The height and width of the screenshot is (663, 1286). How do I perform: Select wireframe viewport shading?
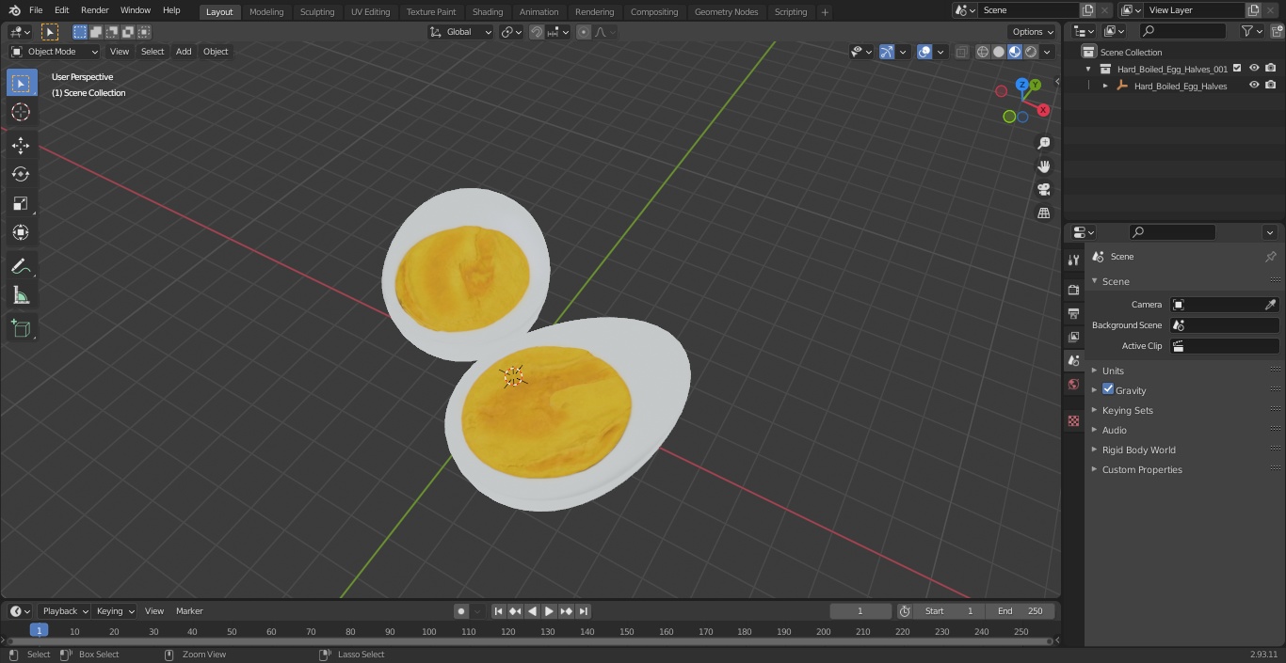click(x=982, y=53)
